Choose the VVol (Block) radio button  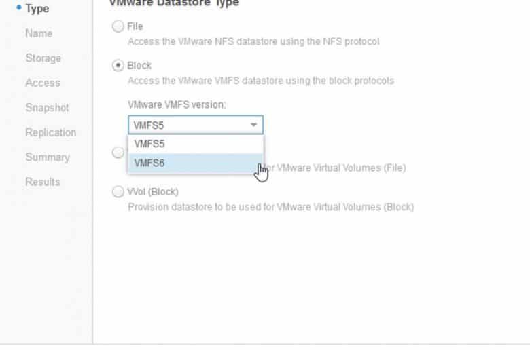point(118,192)
